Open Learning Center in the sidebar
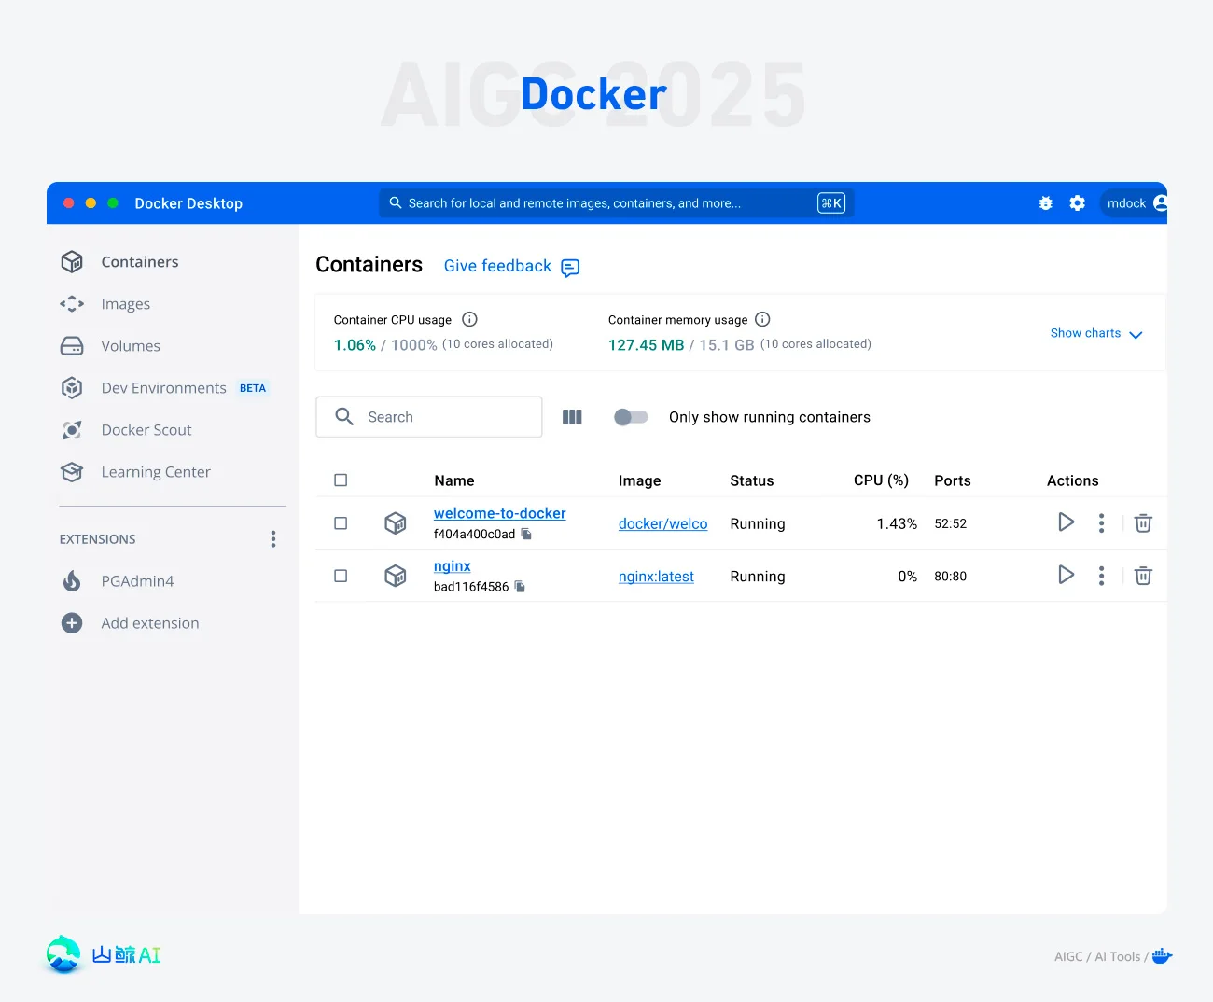 tap(156, 472)
